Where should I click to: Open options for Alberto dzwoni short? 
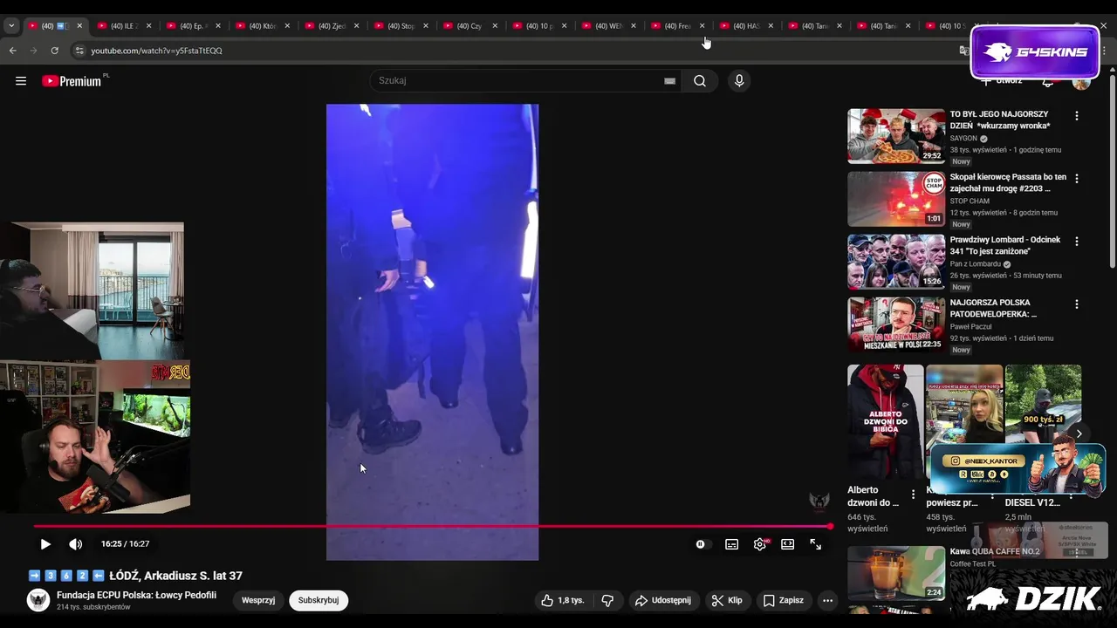point(914,495)
